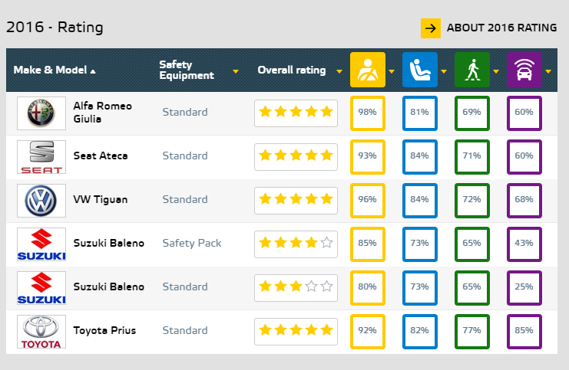Click the green pedestrian protection icon
The image size is (569, 370).
(471, 70)
